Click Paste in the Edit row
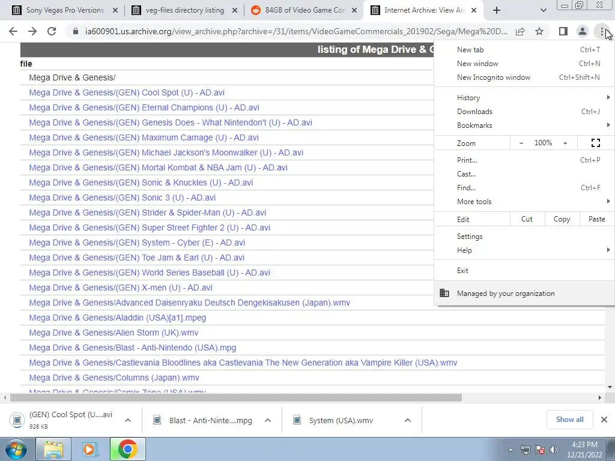Viewport: 615px width, 461px height. (x=596, y=219)
